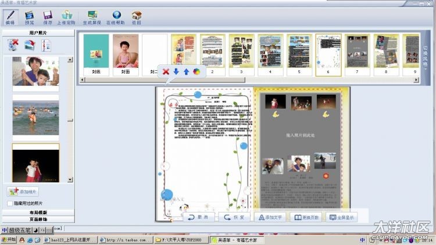Click the 返回 (Return) home icon
This screenshot has height=245, width=436.
pos(136,16)
